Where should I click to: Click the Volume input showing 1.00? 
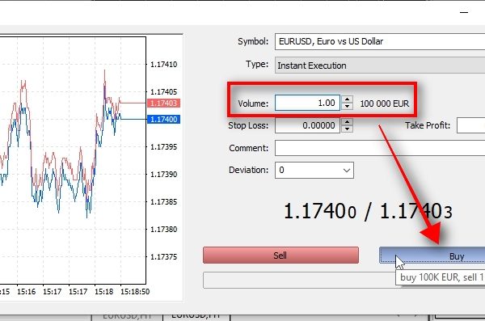(x=307, y=103)
